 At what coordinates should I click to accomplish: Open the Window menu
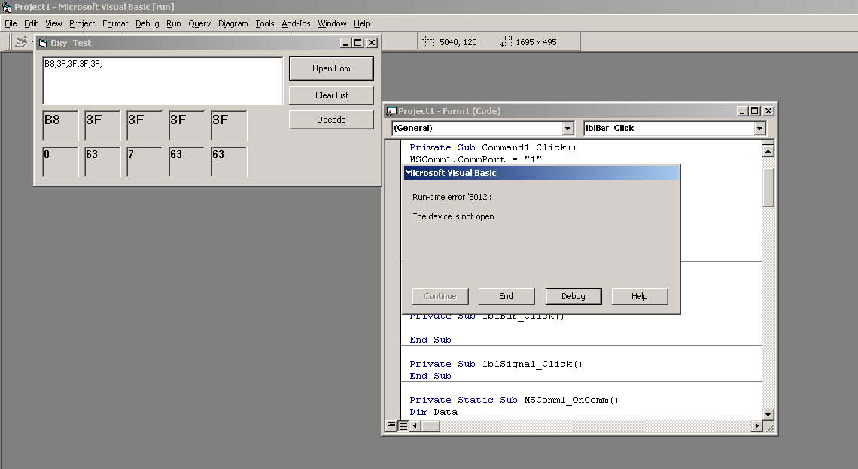coord(332,23)
